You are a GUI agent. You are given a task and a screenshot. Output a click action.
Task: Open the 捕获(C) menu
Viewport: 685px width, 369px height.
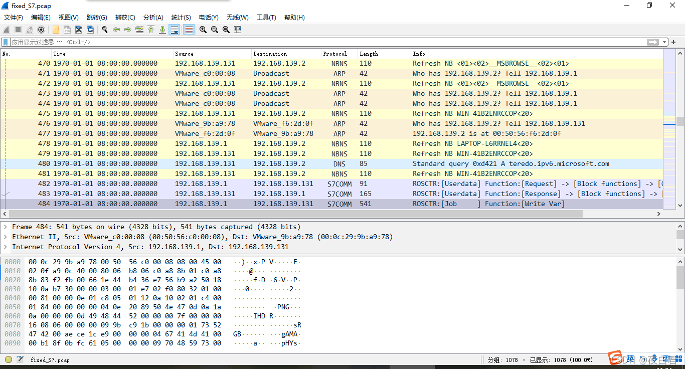point(125,18)
